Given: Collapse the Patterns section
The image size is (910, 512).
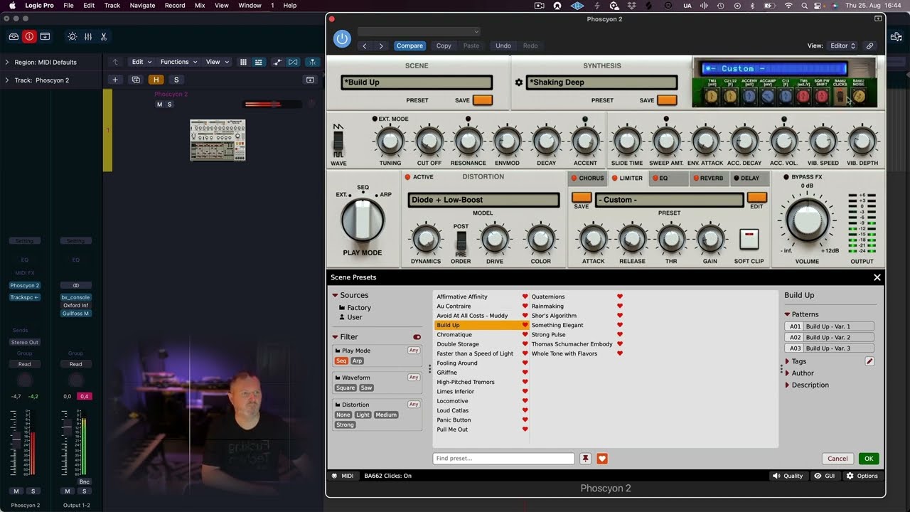Looking at the screenshot, I should coord(788,314).
